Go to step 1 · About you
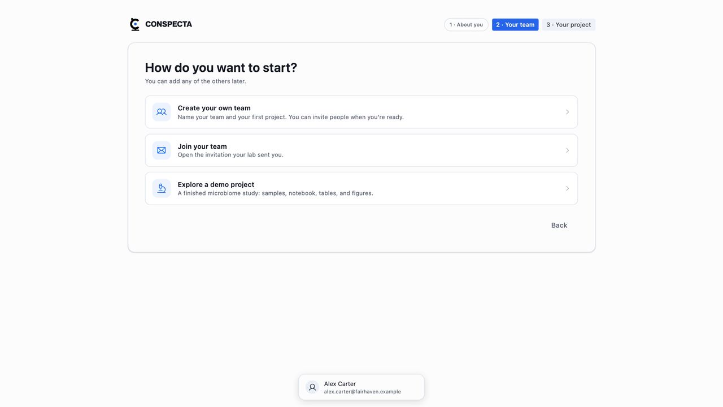Viewport: 723px width, 407px height. coord(466,25)
